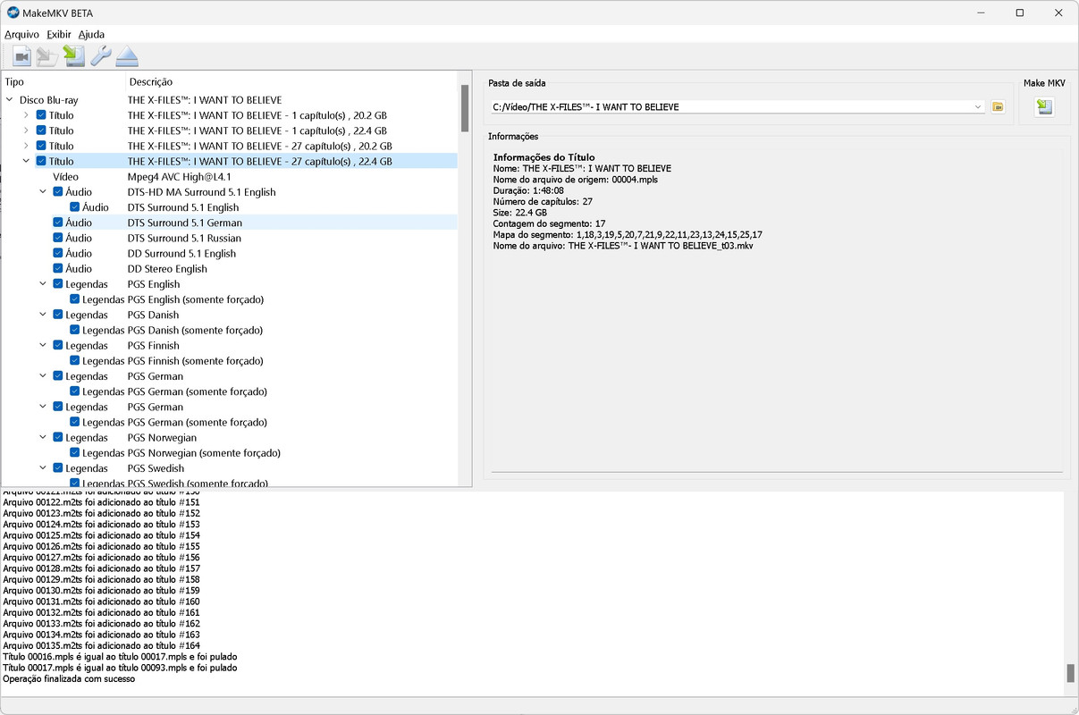1079x715 pixels.
Task: Click log line for Arquivo 00135.m2ts
Action: click(x=101, y=645)
